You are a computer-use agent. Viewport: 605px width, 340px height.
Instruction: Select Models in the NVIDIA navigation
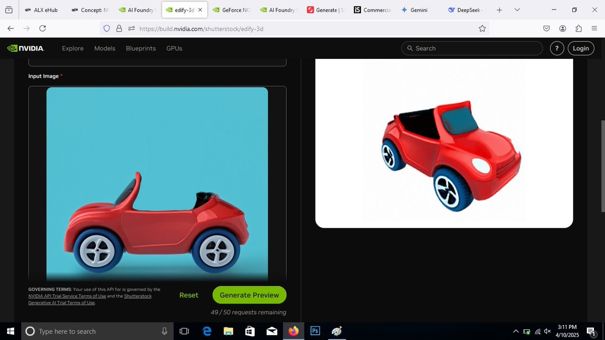(104, 48)
